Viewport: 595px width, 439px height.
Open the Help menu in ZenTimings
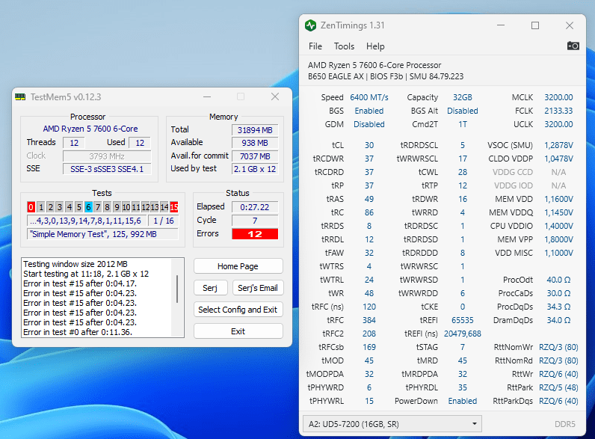coord(375,46)
